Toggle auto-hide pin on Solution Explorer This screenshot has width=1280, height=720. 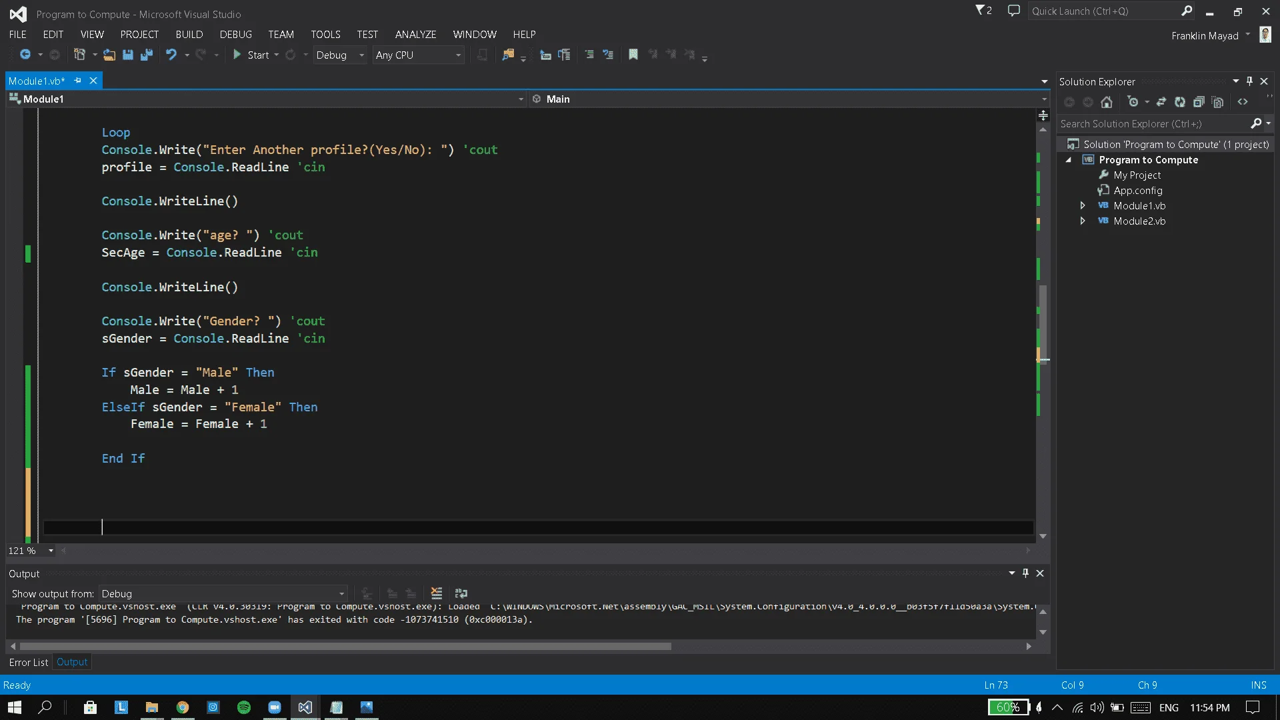point(1249,81)
